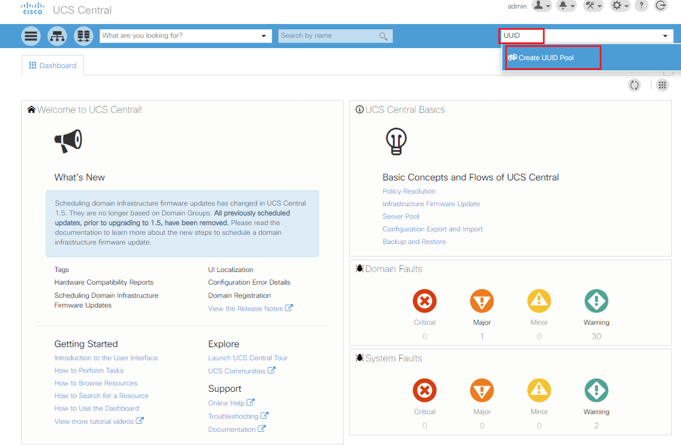Click the Domain Faults Warning icon
Screen dimensions: 681x445
[x=596, y=301]
